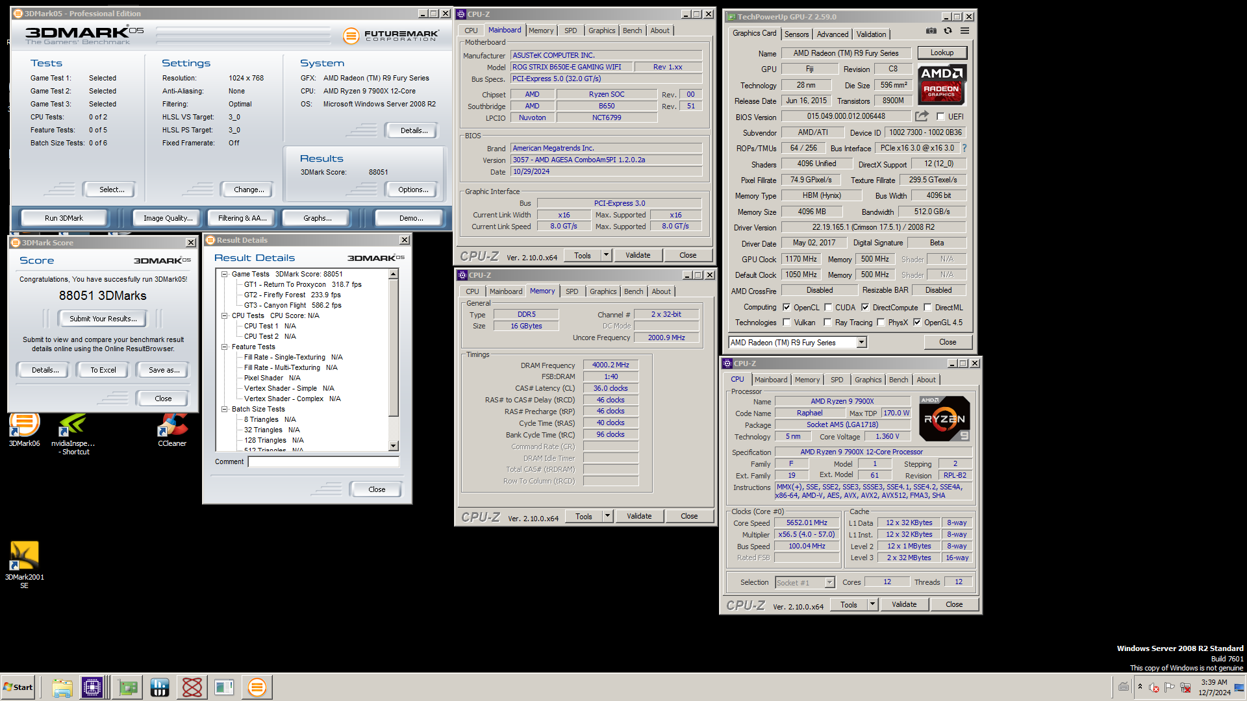Toggle the Vulkan checkbox
Image resolution: width=1247 pixels, height=701 pixels.
pyautogui.click(x=787, y=323)
